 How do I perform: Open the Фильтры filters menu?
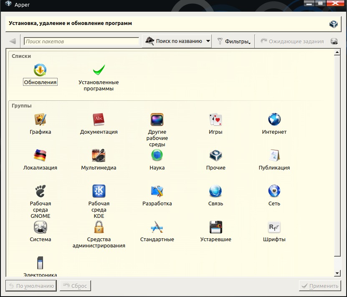(x=234, y=41)
